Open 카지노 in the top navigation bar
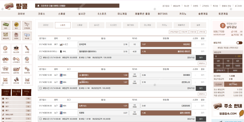This screenshot has height=122, width=244. (x=183, y=14)
